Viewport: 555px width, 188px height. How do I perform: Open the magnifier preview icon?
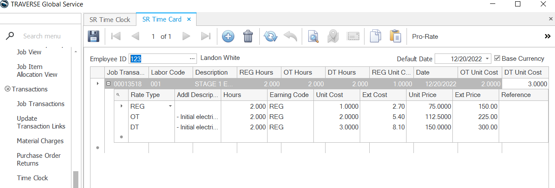point(313,37)
